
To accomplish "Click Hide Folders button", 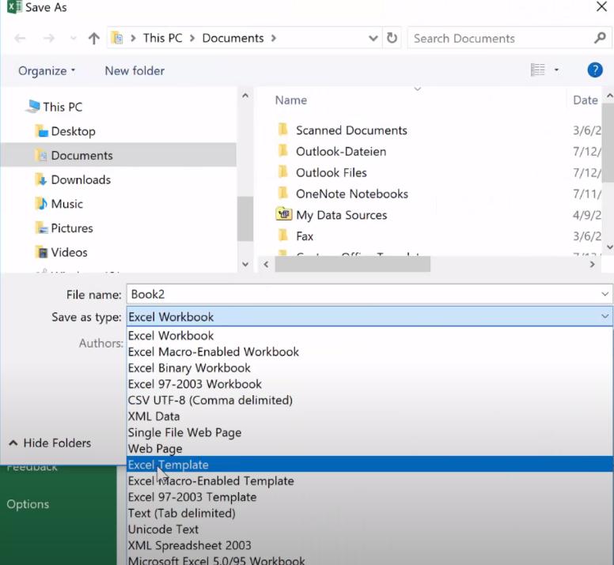I will pos(50,443).
